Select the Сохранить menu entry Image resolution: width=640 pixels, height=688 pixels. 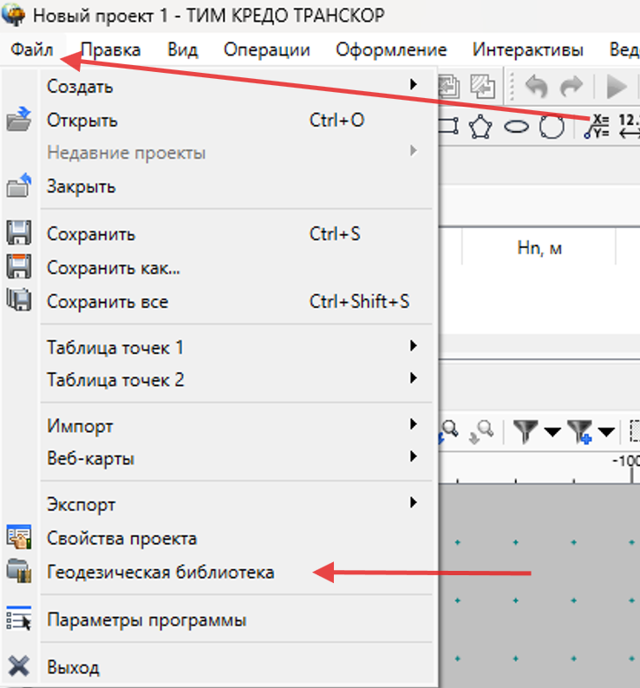tap(237, 234)
